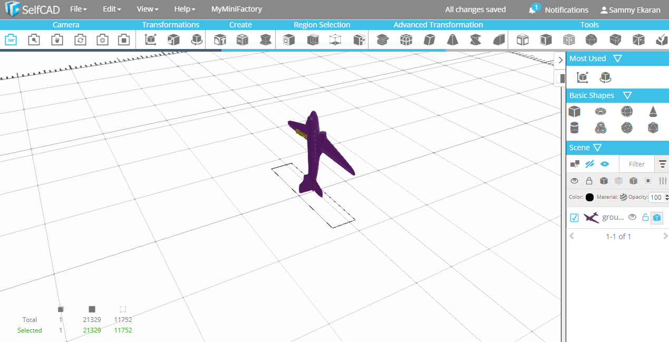669x342 pixels.
Task: Click the checkmark tool at toolbar end
Action: (x=662, y=40)
